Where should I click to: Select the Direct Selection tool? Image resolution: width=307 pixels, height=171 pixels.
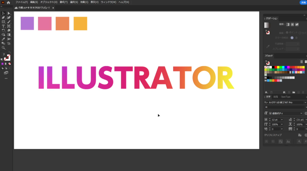pos(9,13)
